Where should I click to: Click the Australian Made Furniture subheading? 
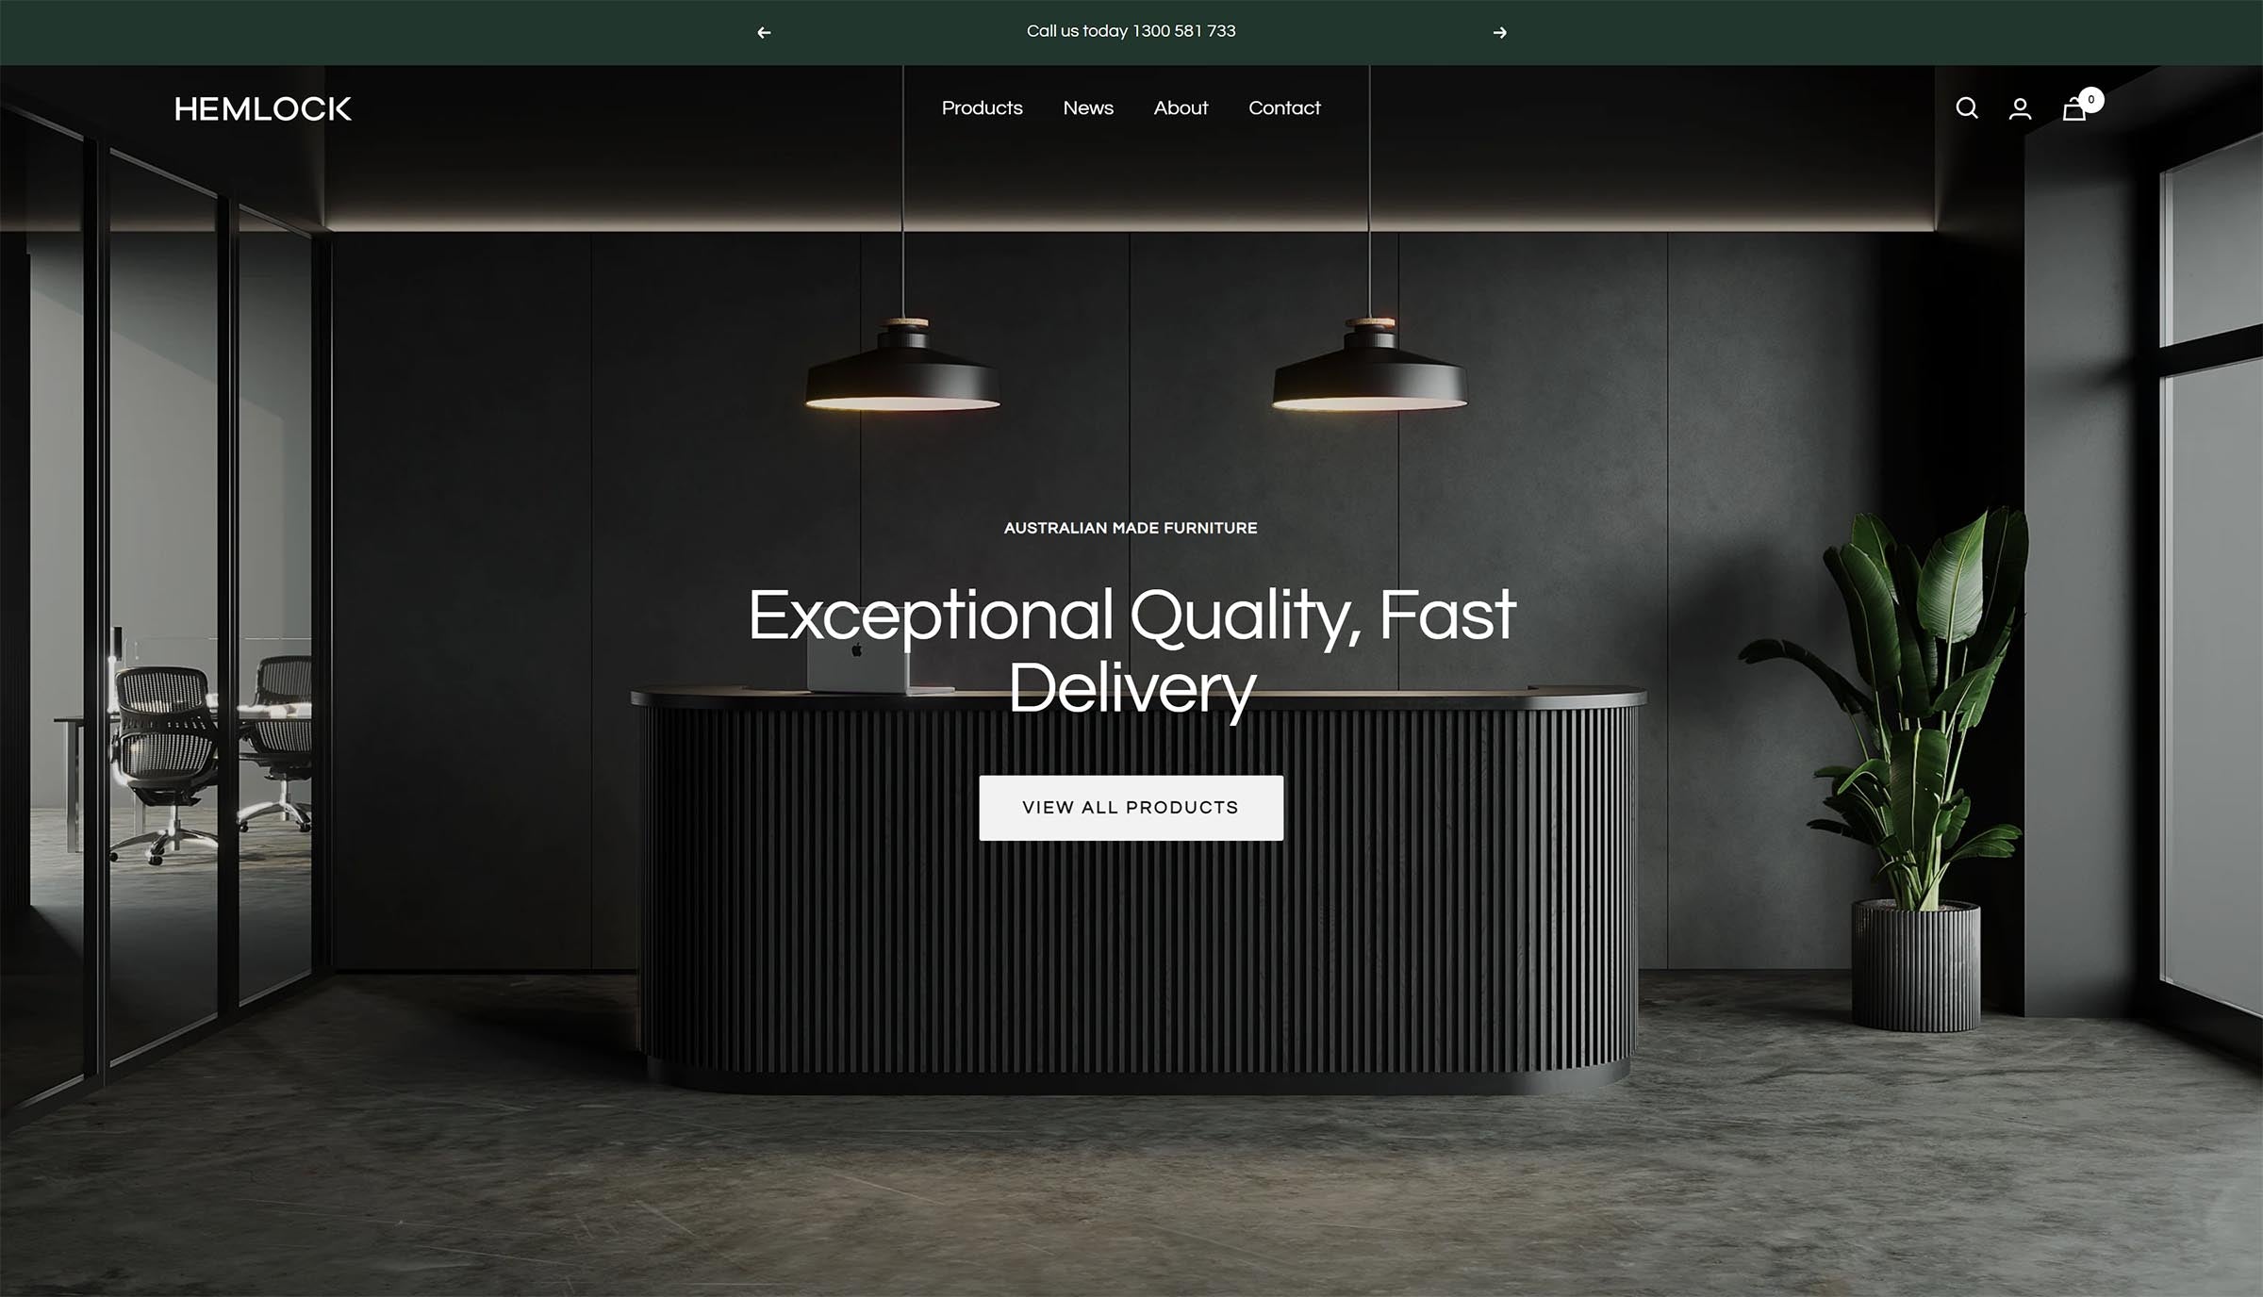pyautogui.click(x=1131, y=528)
